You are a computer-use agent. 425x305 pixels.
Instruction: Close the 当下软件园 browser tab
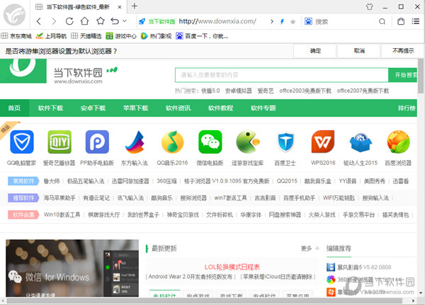(120, 7)
